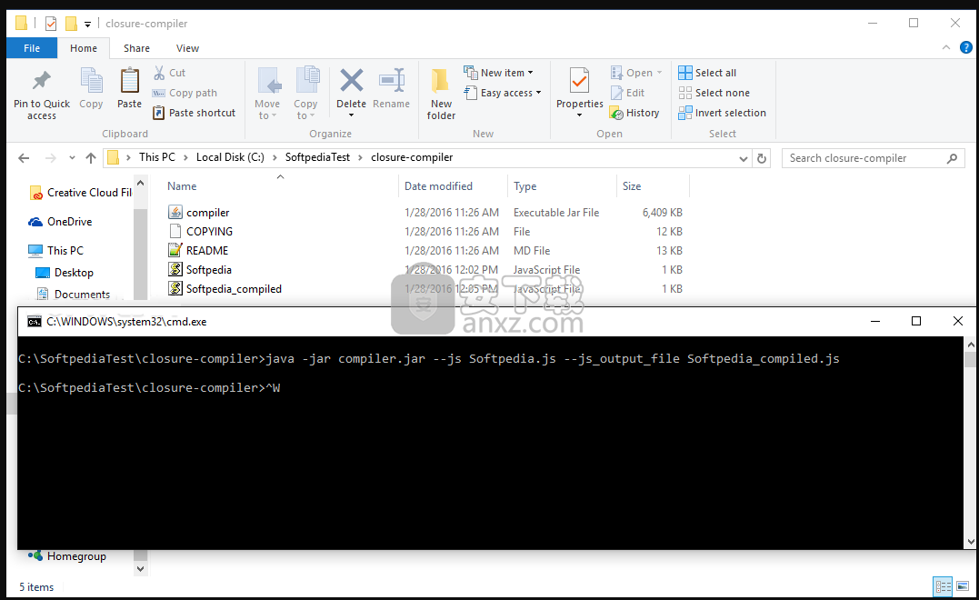
Task: Select This PC in navigation pane
Action: pyautogui.click(x=55, y=250)
